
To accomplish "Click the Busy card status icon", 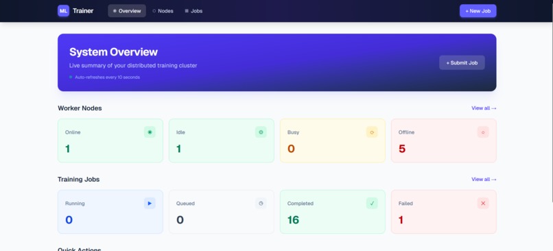I will [x=372, y=132].
